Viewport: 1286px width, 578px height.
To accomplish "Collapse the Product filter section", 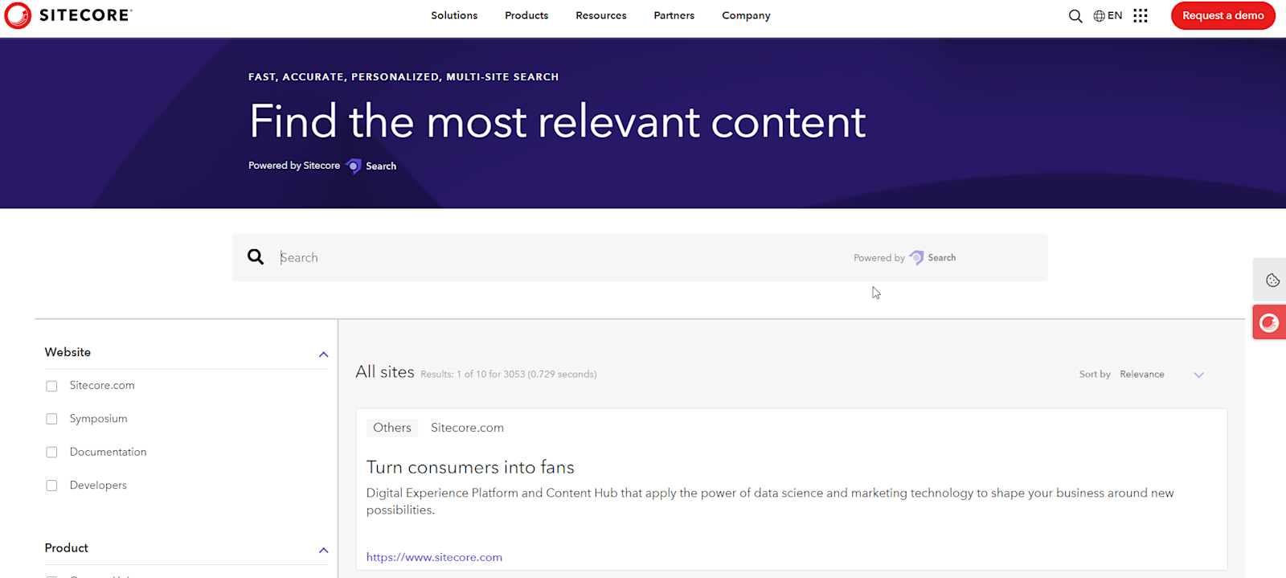I will tap(323, 551).
